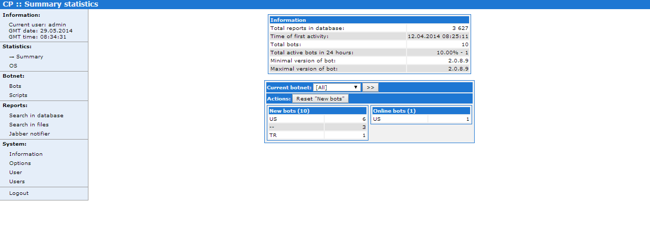Click the CP :: Summary statistics title
The width and height of the screenshot is (650, 237).
(x=51, y=4)
